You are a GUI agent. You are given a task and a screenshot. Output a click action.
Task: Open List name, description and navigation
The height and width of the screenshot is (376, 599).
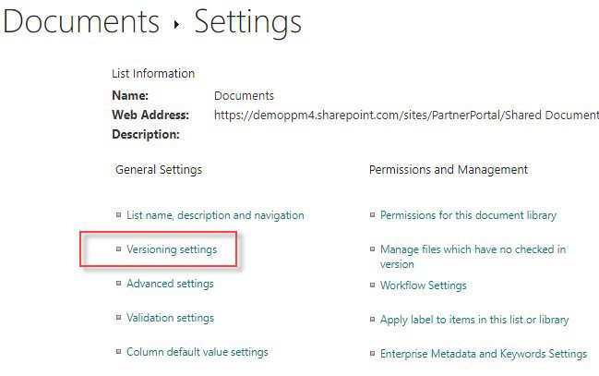[x=215, y=215]
